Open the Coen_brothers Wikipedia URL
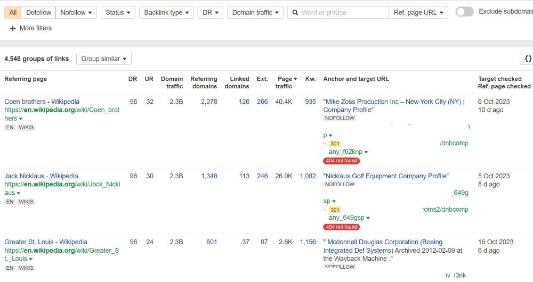Image resolution: width=533 pixels, height=282 pixels. pos(62,114)
